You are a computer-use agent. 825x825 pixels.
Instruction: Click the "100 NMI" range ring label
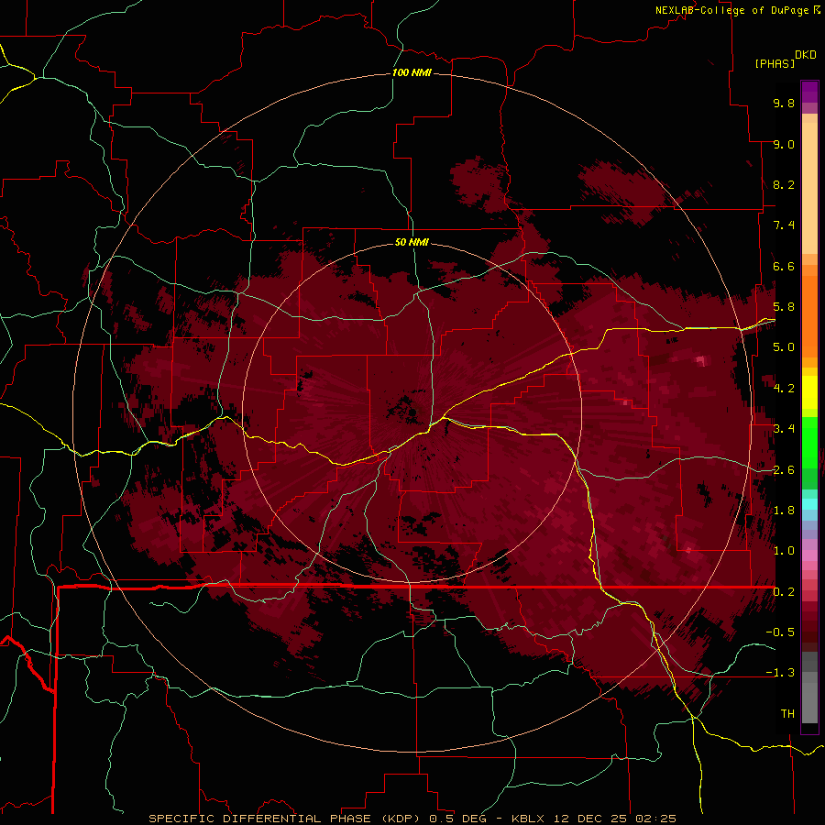click(412, 72)
